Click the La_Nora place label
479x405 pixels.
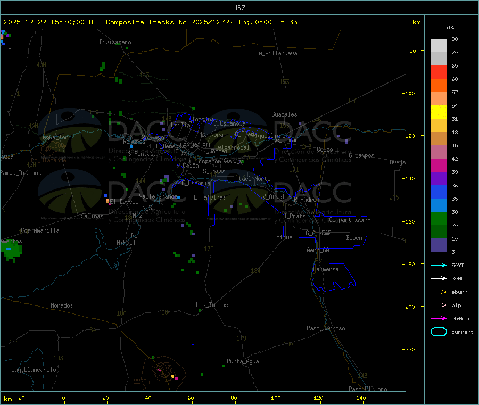tap(212, 135)
